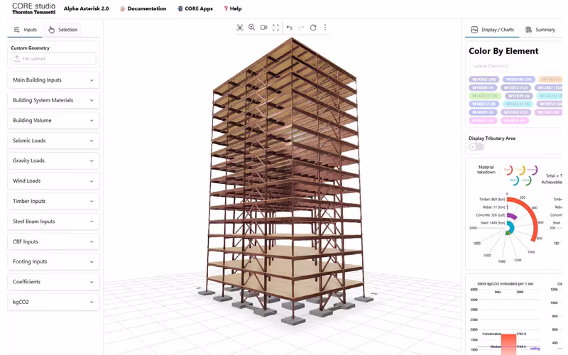
Task: Click the purple Footing mini donut chart
Action: pyautogui.click(x=532, y=170)
